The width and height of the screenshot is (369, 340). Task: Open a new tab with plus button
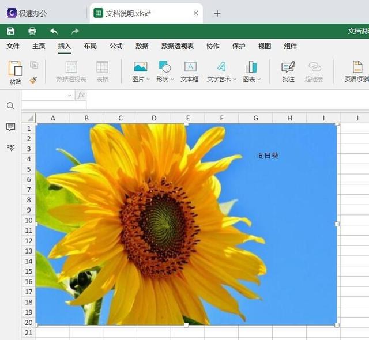tap(217, 13)
